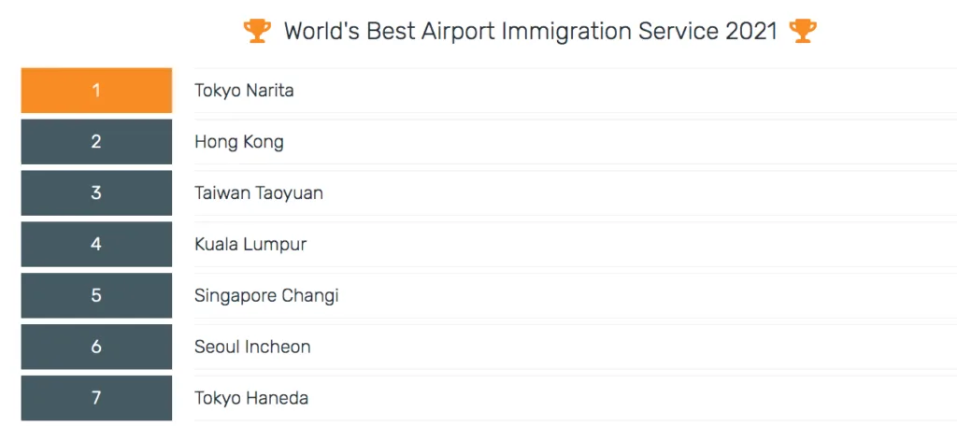Select the Seoul Incheon airport name
This screenshot has height=426, width=957.
[252, 347]
